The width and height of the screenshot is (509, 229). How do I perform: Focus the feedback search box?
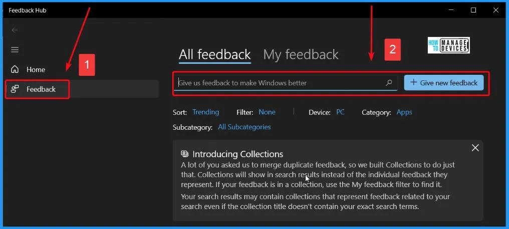(x=285, y=83)
